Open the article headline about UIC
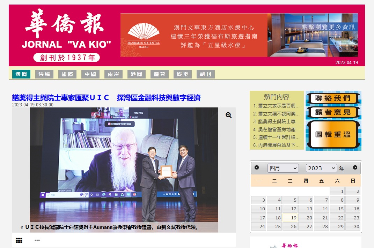This screenshot has width=374, height=248. (106, 98)
